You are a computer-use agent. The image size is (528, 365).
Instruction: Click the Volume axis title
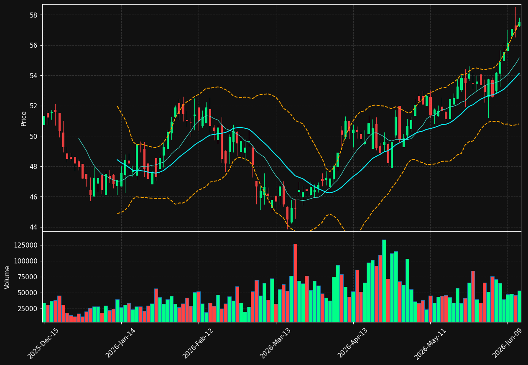[x=7, y=277]
